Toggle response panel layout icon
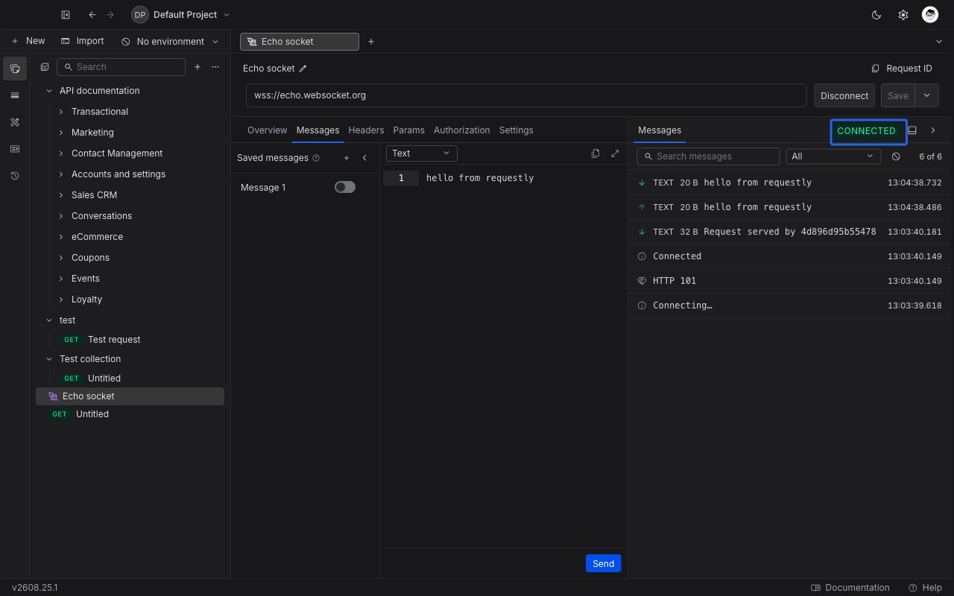 (x=912, y=130)
